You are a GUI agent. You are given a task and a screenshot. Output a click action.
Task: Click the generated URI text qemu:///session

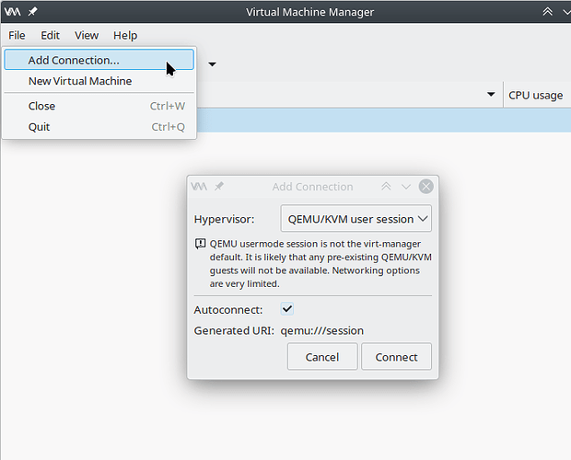pos(322,330)
